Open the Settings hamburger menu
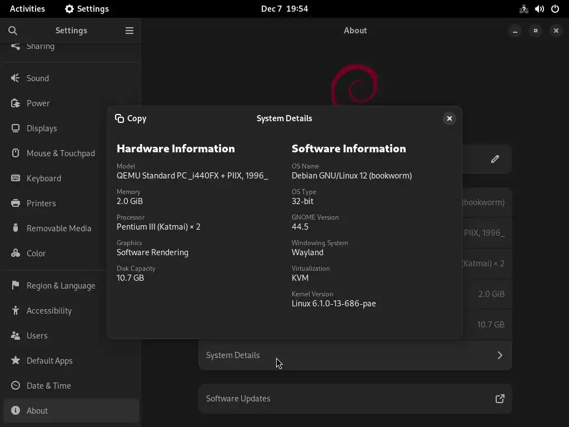The height and width of the screenshot is (427, 569). (x=129, y=31)
